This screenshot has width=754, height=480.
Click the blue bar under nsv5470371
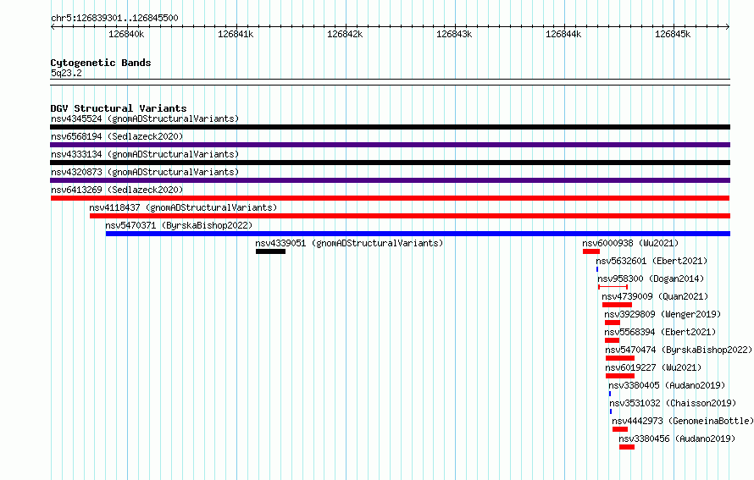(x=418, y=234)
